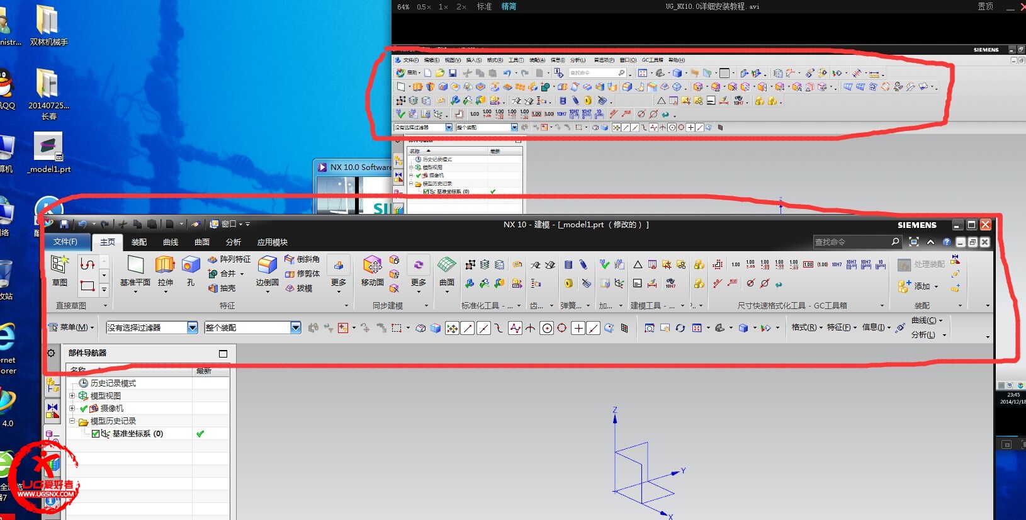The image size is (1026, 520).
Task: Open the 文件(F) tab
Action: [x=65, y=242]
